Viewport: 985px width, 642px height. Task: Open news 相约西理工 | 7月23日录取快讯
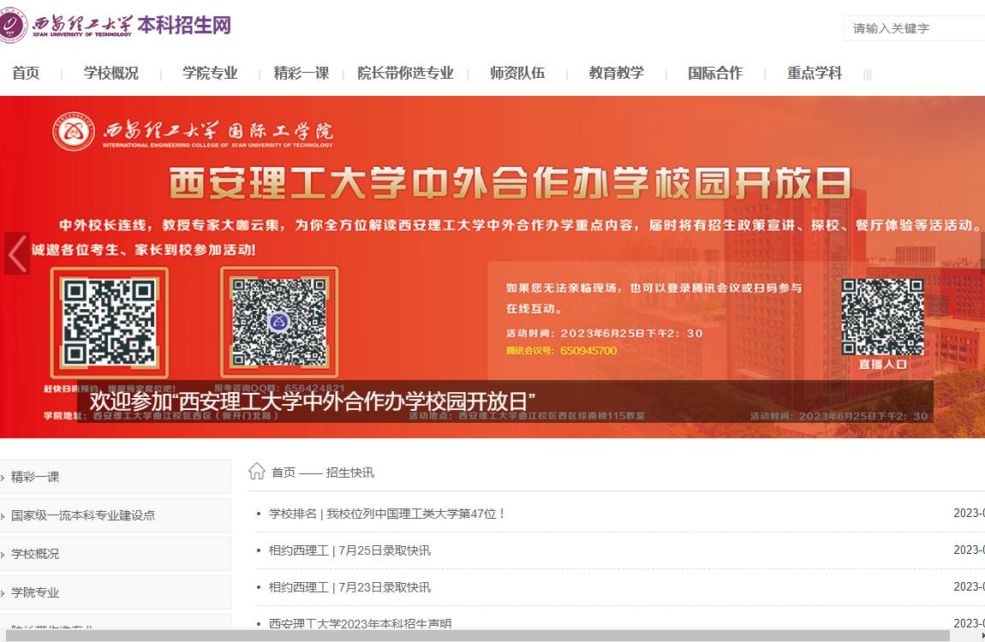click(x=350, y=587)
